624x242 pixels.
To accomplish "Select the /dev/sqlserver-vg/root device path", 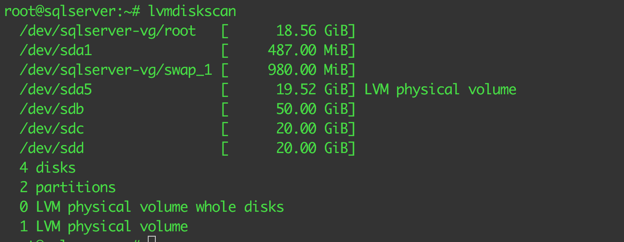I will [108, 31].
